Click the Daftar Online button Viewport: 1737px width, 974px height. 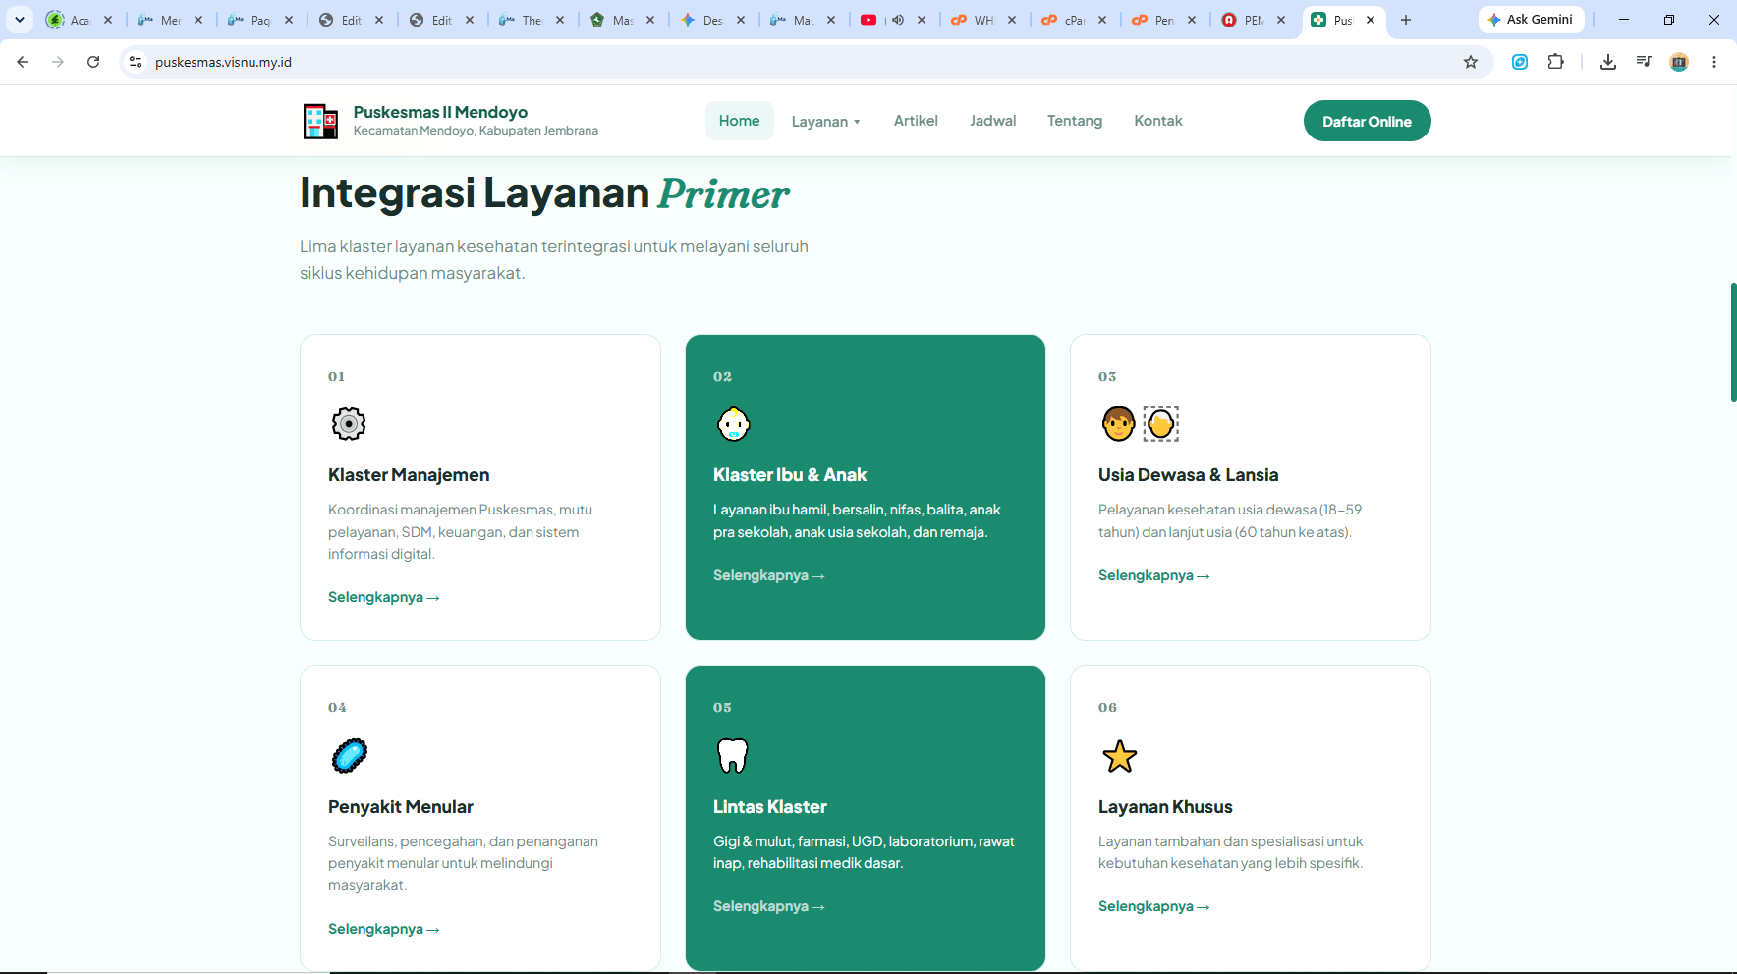coord(1367,121)
